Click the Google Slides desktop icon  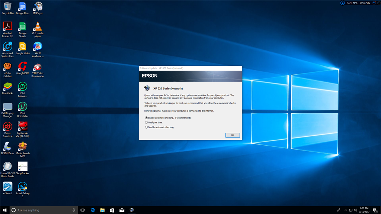[23, 48]
